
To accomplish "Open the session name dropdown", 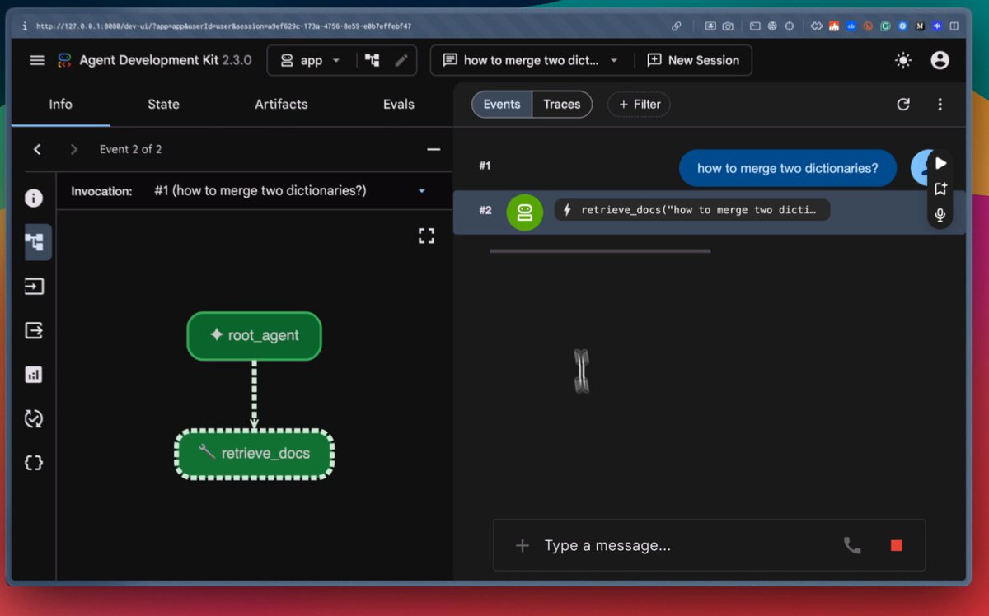I will [x=531, y=60].
